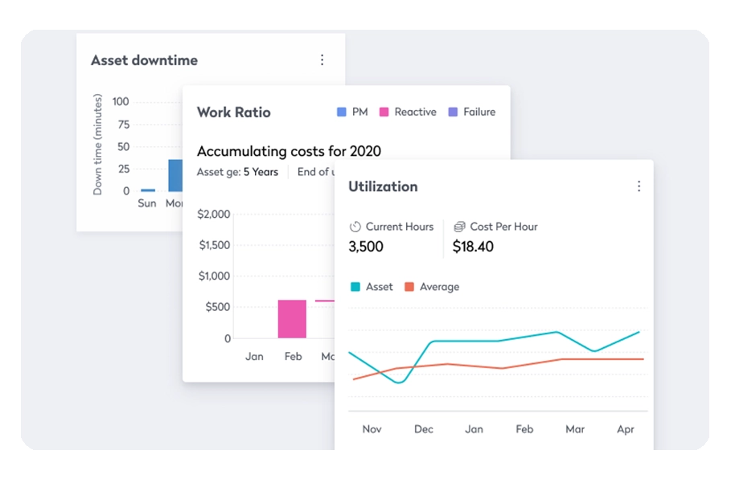Click the Cost Per Hour coins icon
The width and height of the screenshot is (731, 487).
click(x=459, y=227)
